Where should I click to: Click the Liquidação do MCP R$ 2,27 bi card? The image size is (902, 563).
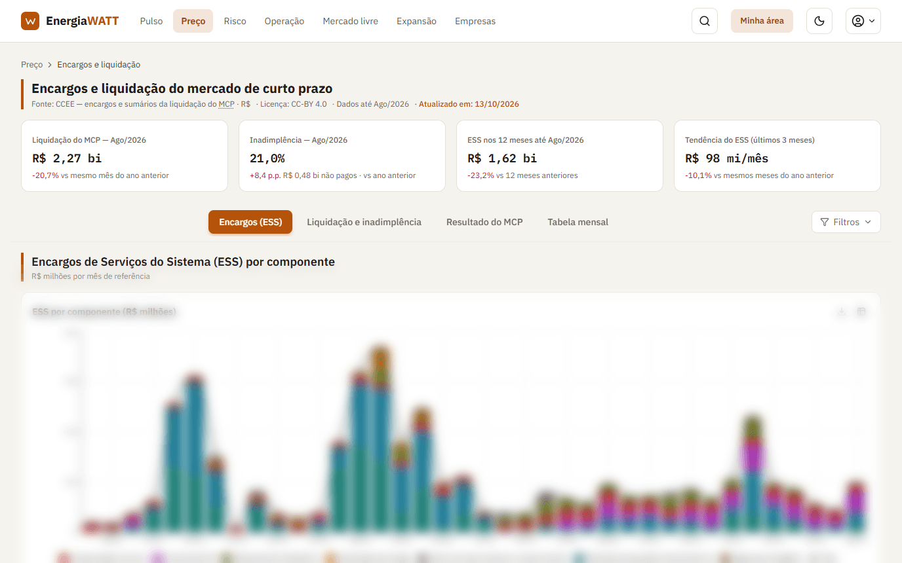point(125,156)
